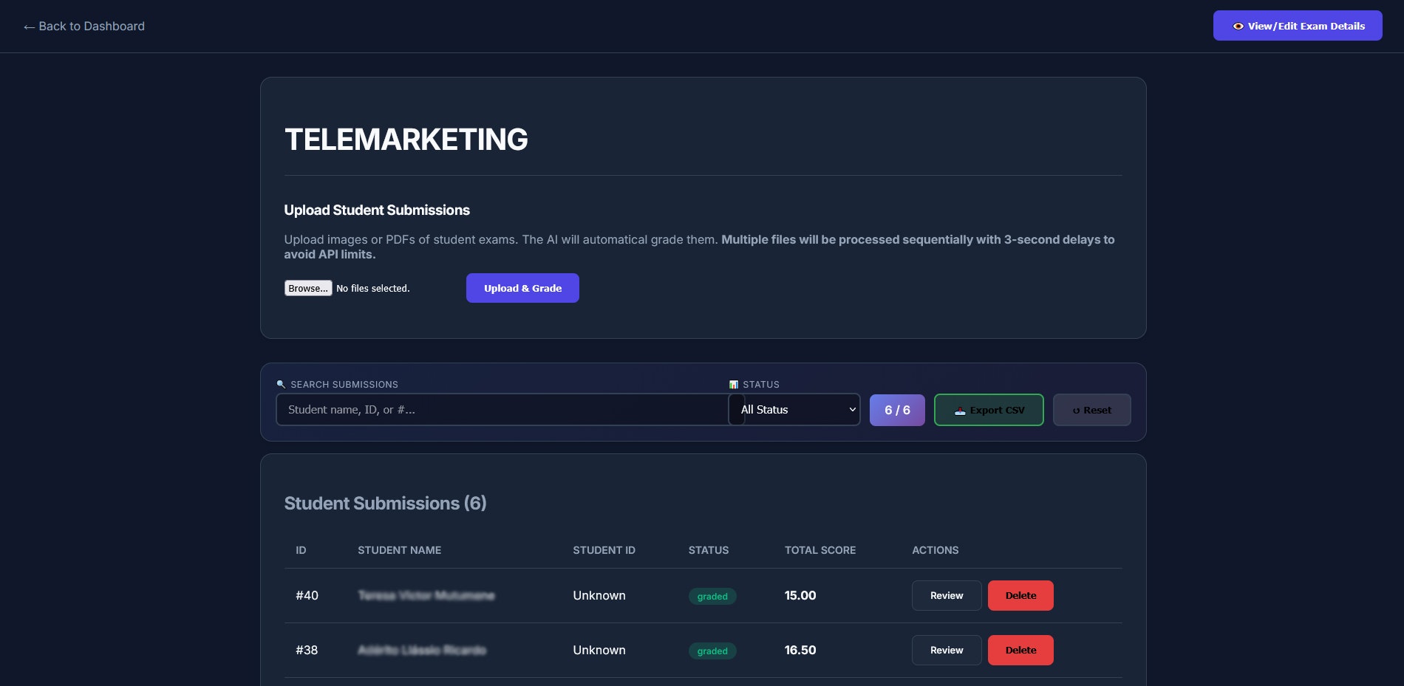Image resolution: width=1404 pixels, height=686 pixels.
Task: Click ID cell #38
Action: (x=307, y=650)
